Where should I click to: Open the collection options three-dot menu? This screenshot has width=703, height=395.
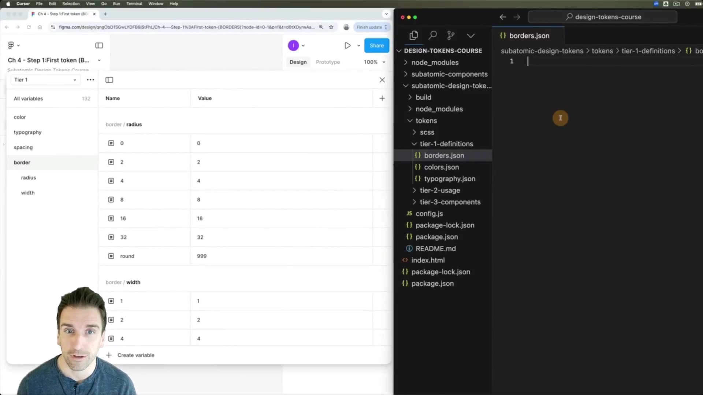[x=90, y=80]
